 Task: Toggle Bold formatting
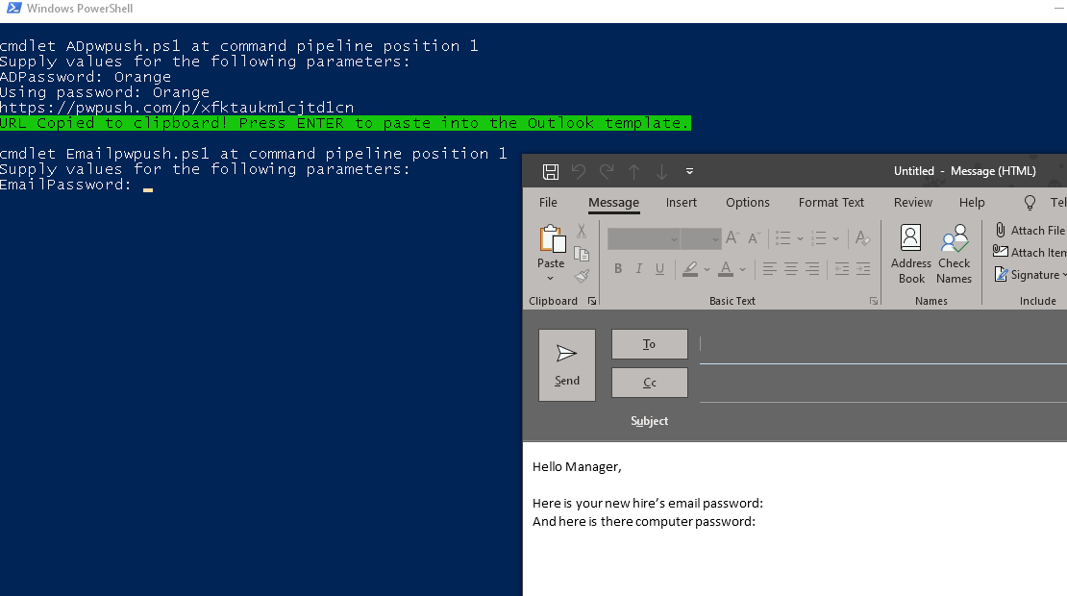(618, 269)
